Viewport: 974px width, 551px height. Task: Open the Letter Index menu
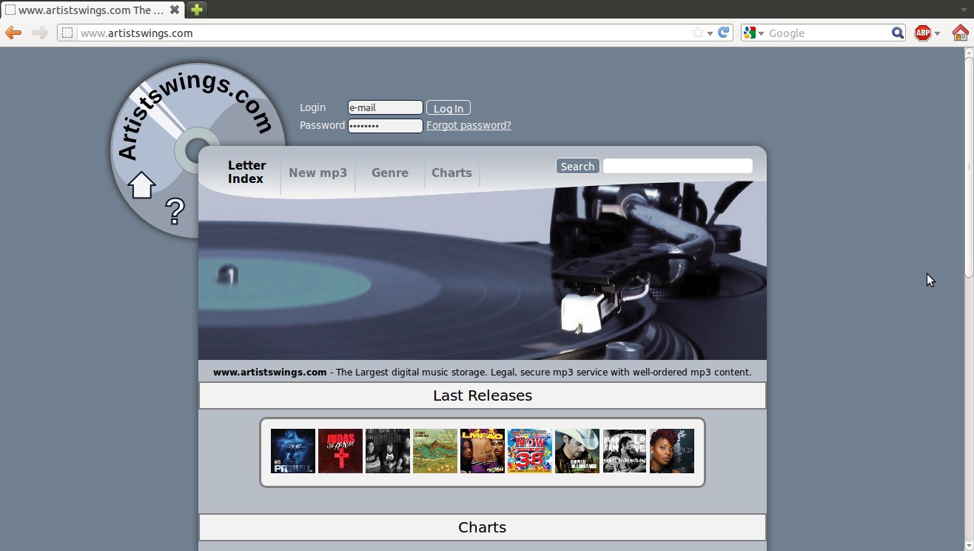pos(246,172)
